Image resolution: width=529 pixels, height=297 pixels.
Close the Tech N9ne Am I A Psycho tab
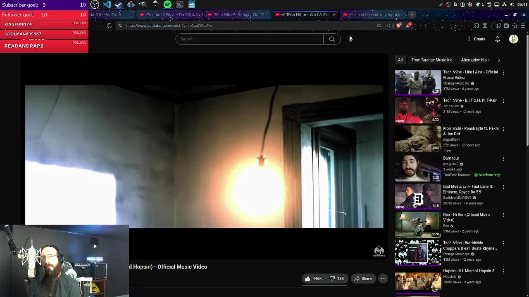(334, 14)
